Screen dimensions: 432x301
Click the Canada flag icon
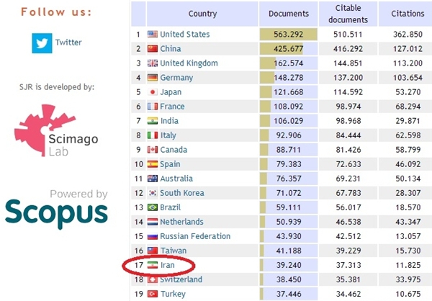pos(152,150)
